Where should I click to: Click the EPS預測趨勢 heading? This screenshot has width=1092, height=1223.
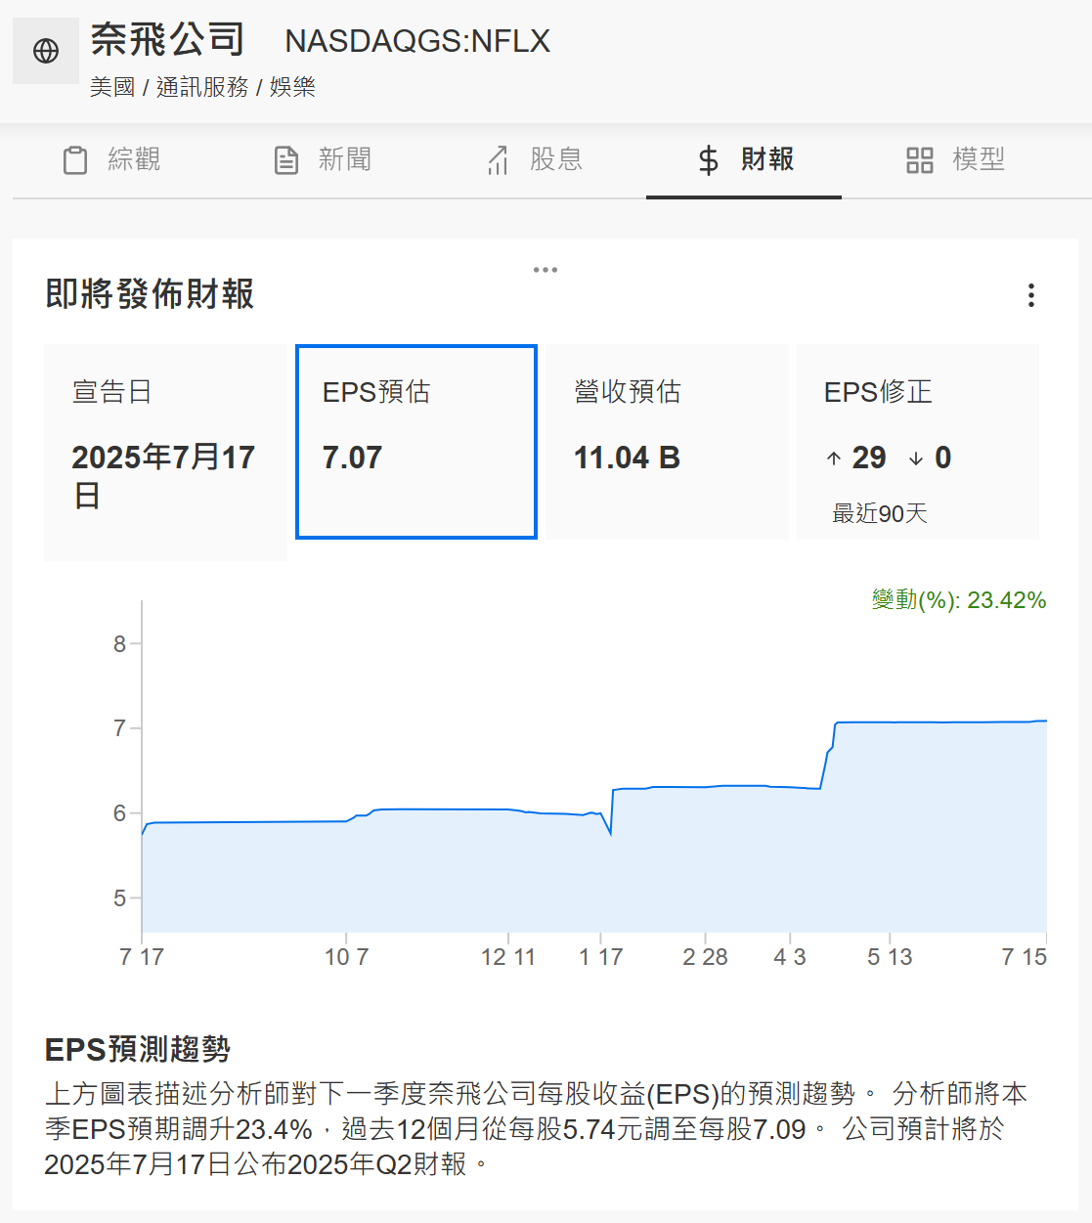point(138,1050)
